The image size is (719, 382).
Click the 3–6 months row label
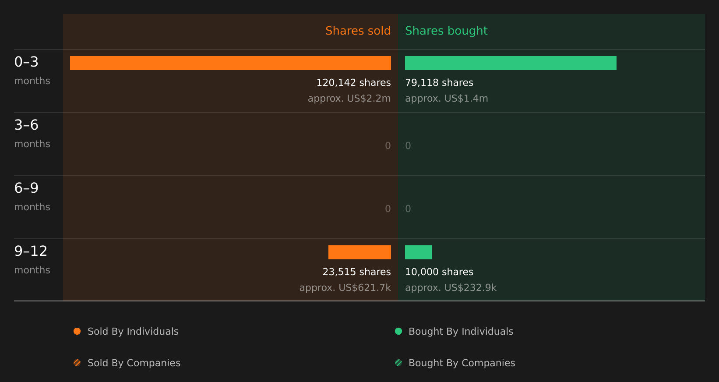[x=32, y=134]
